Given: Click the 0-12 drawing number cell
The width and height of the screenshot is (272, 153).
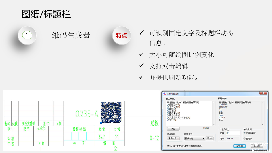Looking at the screenshot, I should pos(154,138).
